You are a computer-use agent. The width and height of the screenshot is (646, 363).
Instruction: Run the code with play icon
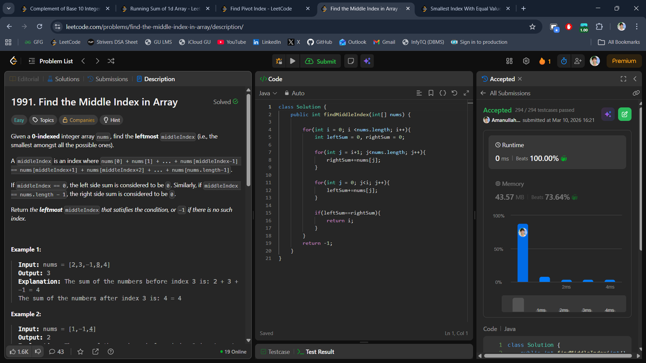click(x=292, y=61)
